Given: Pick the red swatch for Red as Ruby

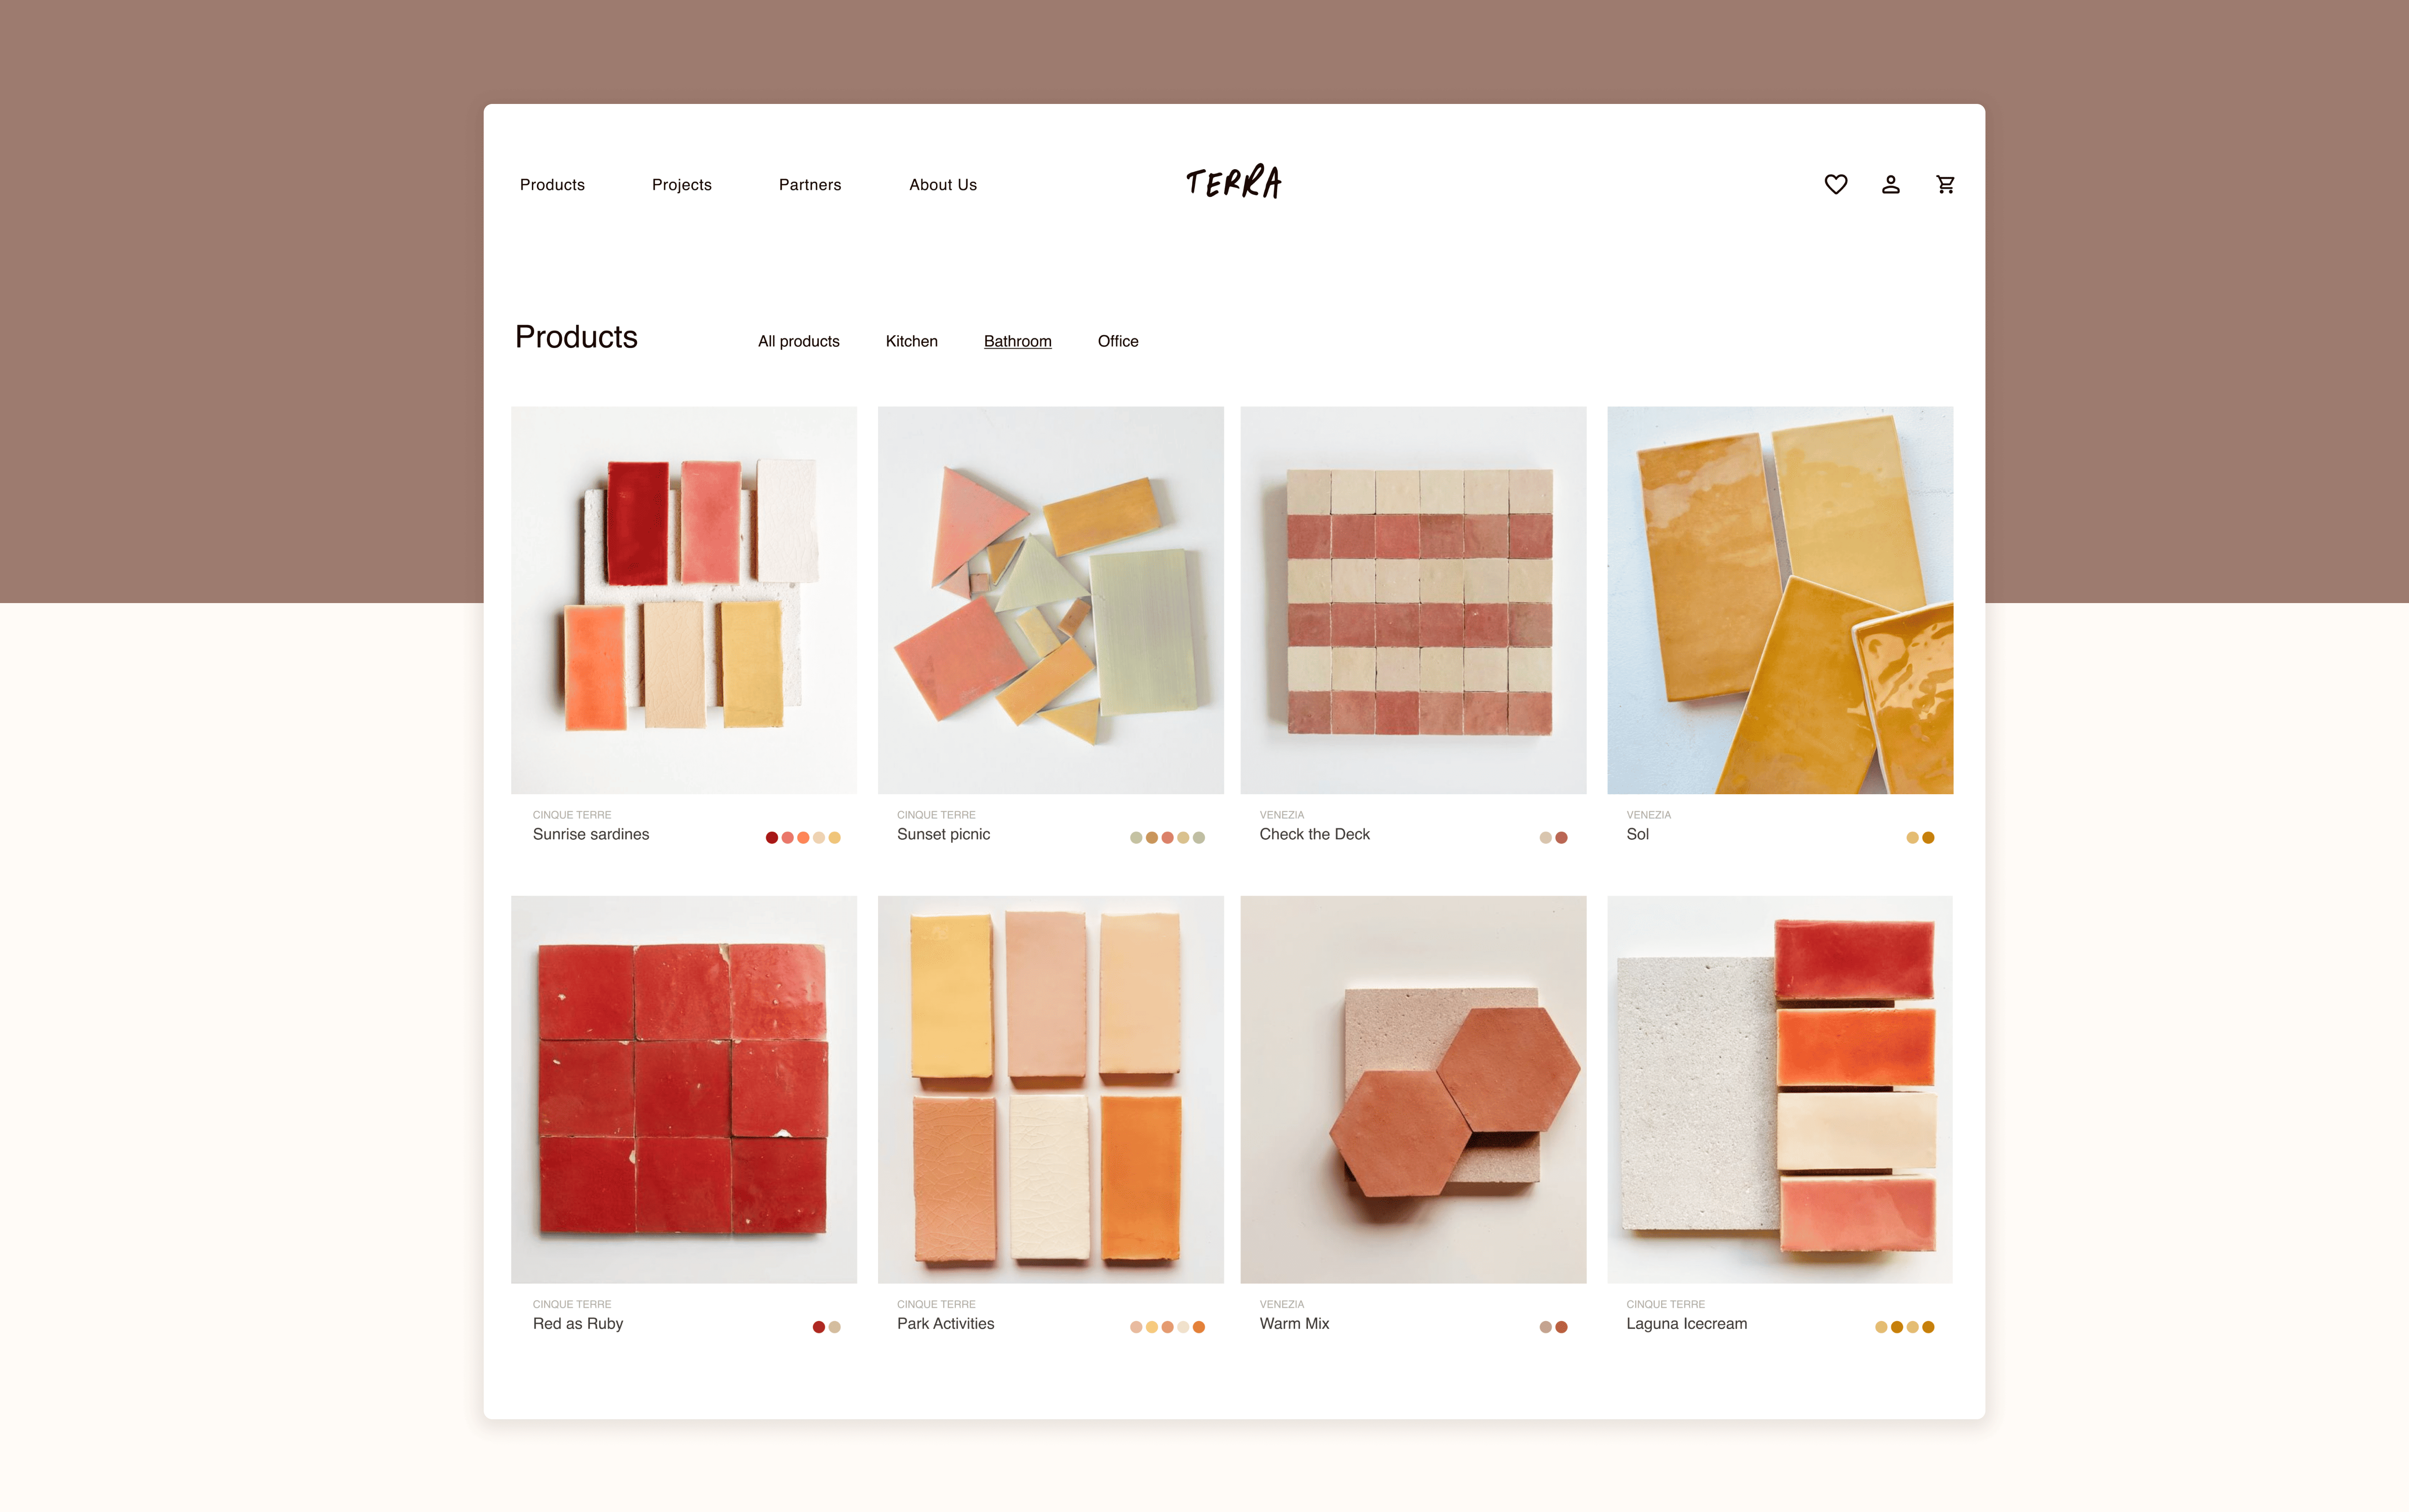Looking at the screenshot, I should tap(819, 1327).
